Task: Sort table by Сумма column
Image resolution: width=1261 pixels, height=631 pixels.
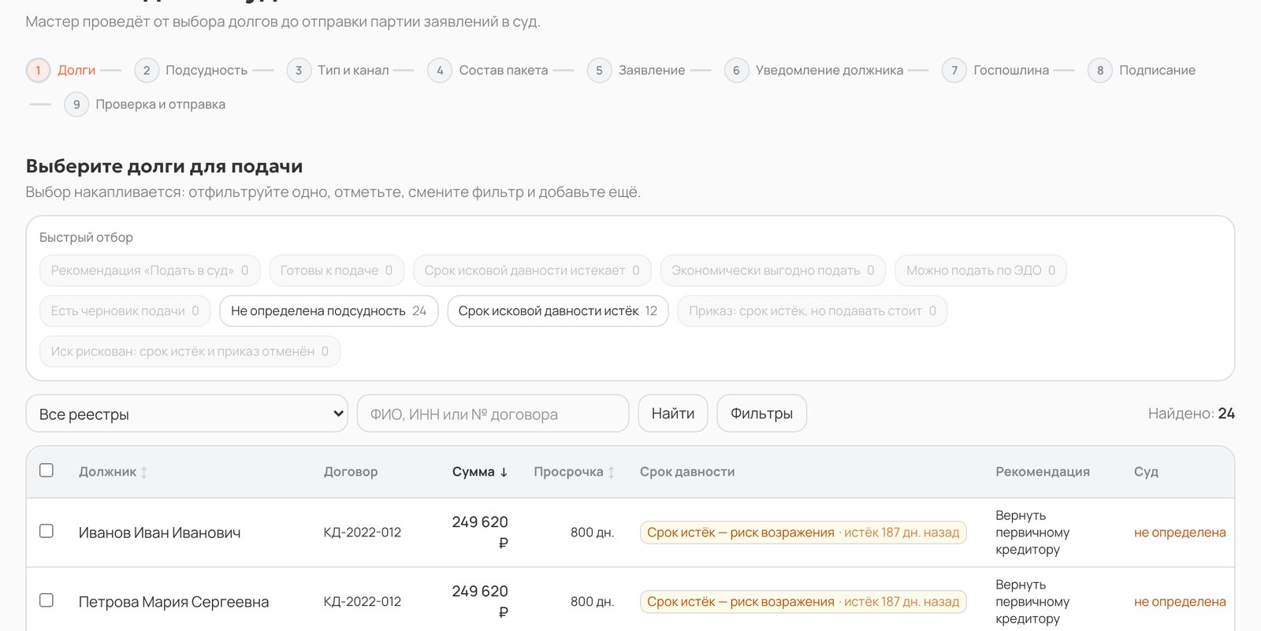Action: [480, 472]
